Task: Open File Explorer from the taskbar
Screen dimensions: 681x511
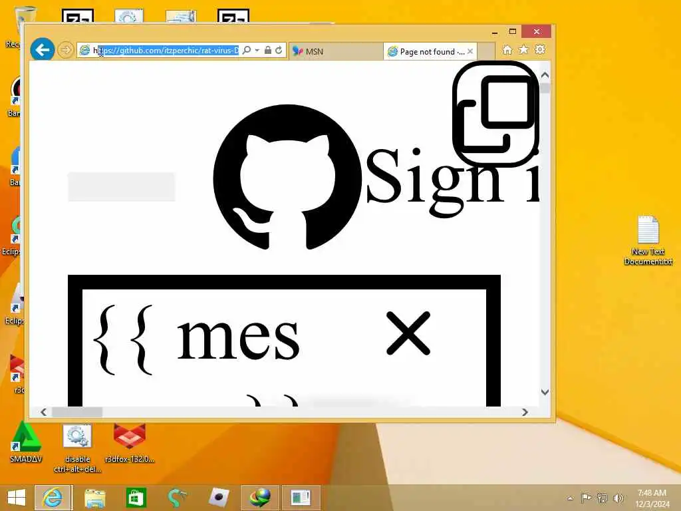Action: pyautogui.click(x=94, y=498)
